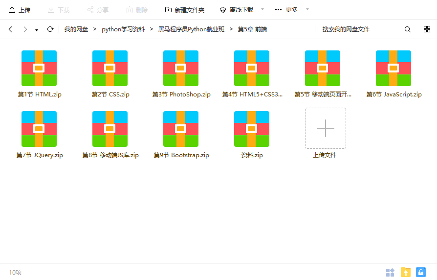The height and width of the screenshot is (280, 437).
Task: Click the file name 资料.zip
Action: [252, 155]
